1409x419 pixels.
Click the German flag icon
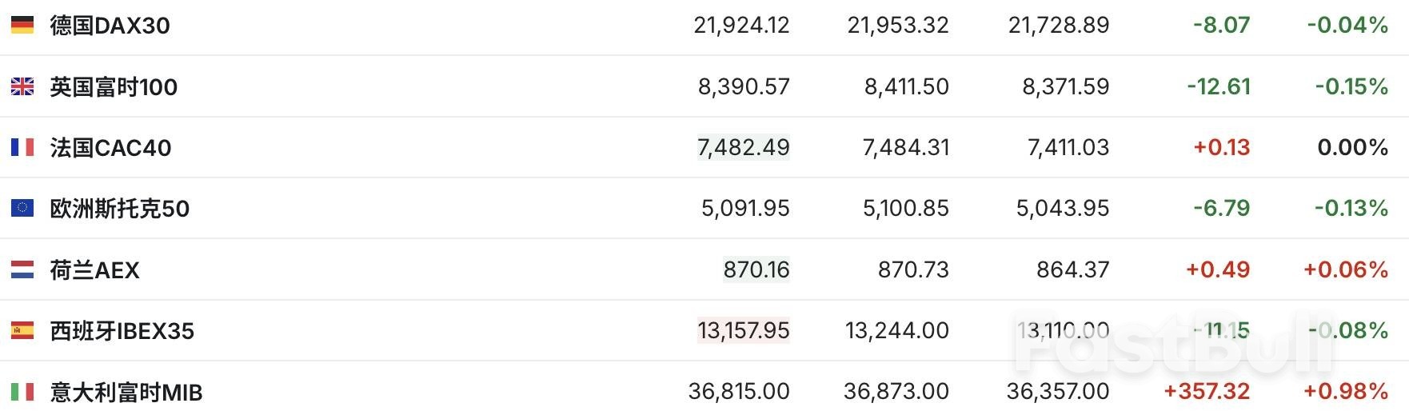[x=22, y=26]
